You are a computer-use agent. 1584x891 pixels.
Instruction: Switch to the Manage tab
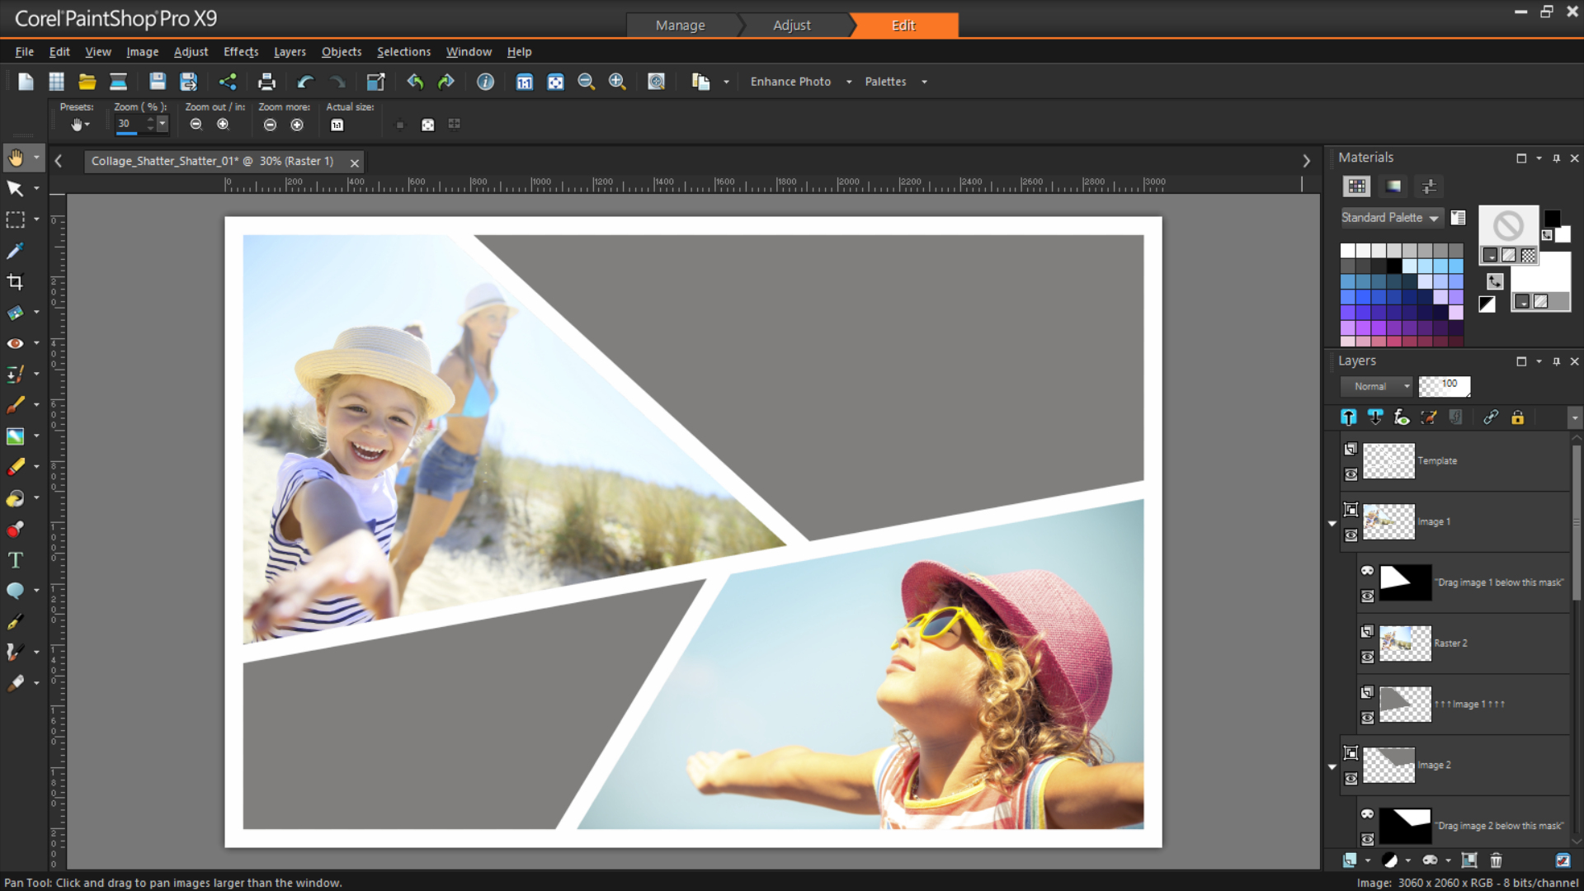[x=680, y=26]
